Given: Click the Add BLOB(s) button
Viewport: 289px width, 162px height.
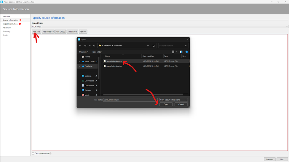Looking at the screenshot, I should point(72,32).
